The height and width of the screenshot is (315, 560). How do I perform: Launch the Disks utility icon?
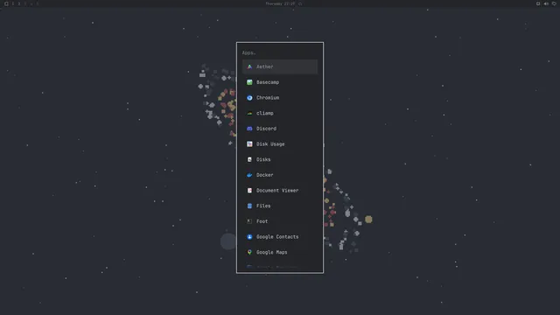click(x=249, y=159)
